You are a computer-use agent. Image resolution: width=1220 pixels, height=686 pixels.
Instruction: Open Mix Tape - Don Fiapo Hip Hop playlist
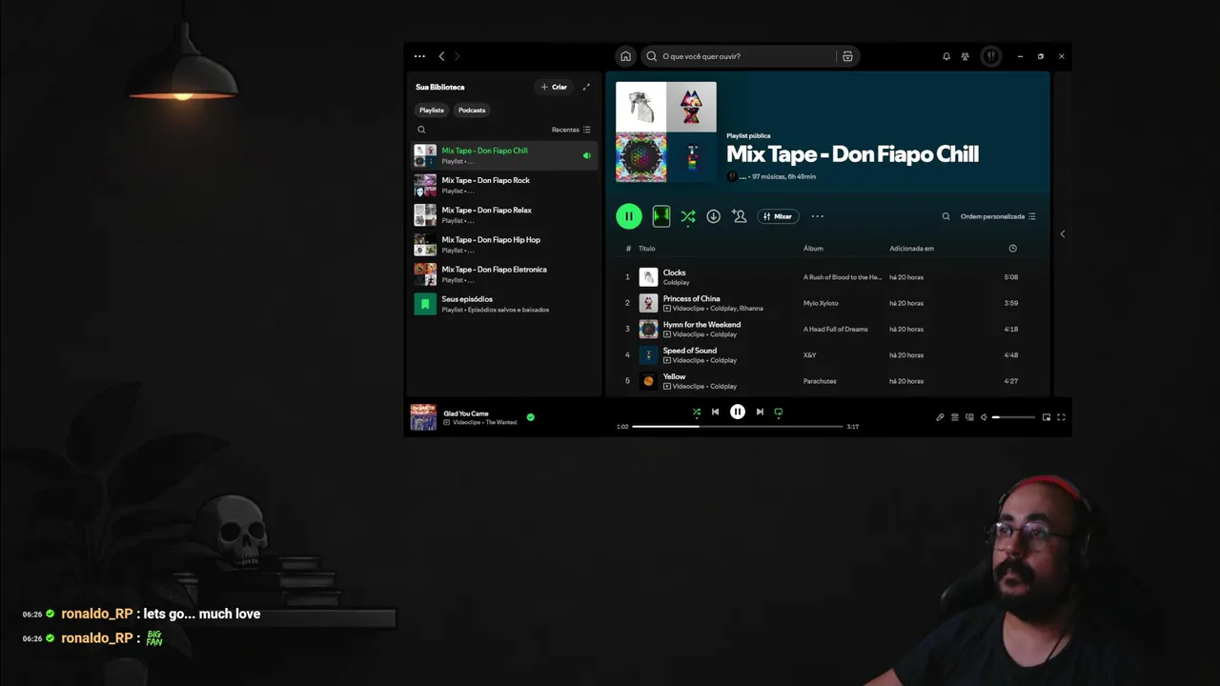[504, 244]
